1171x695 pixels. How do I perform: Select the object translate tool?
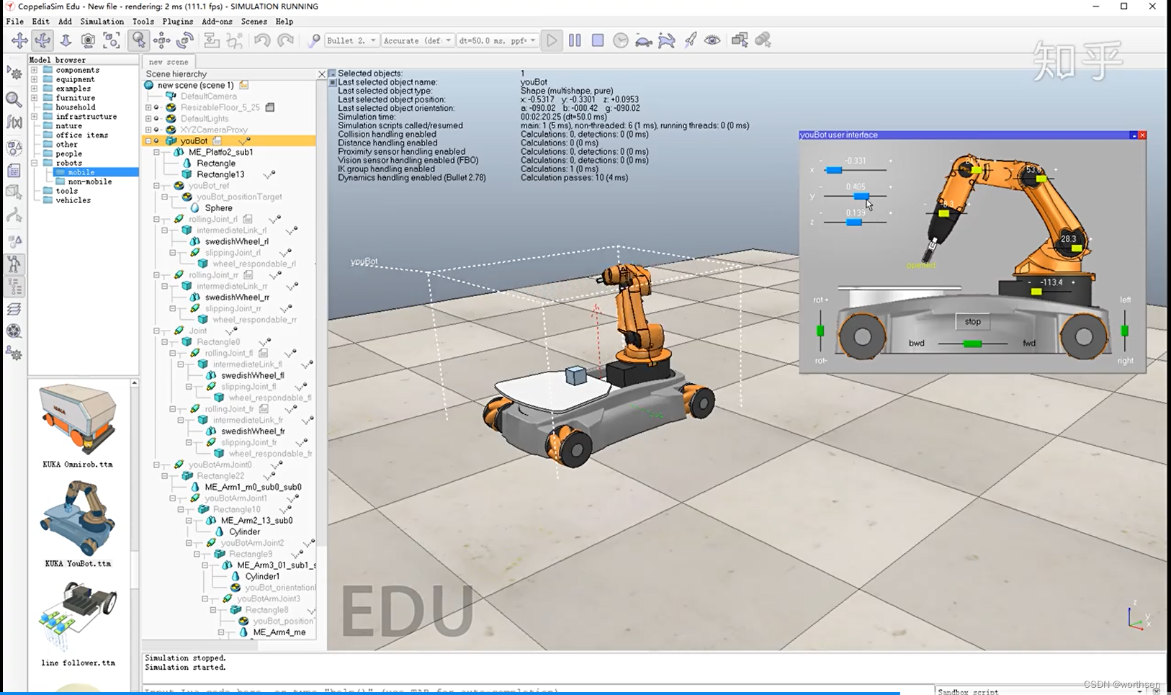pos(161,40)
